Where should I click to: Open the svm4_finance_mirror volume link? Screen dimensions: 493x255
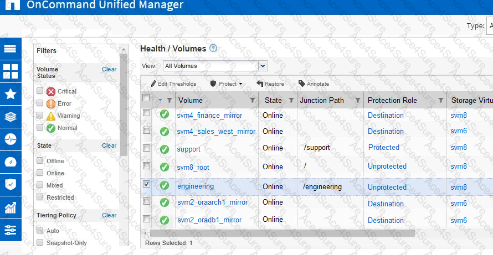[x=209, y=116]
